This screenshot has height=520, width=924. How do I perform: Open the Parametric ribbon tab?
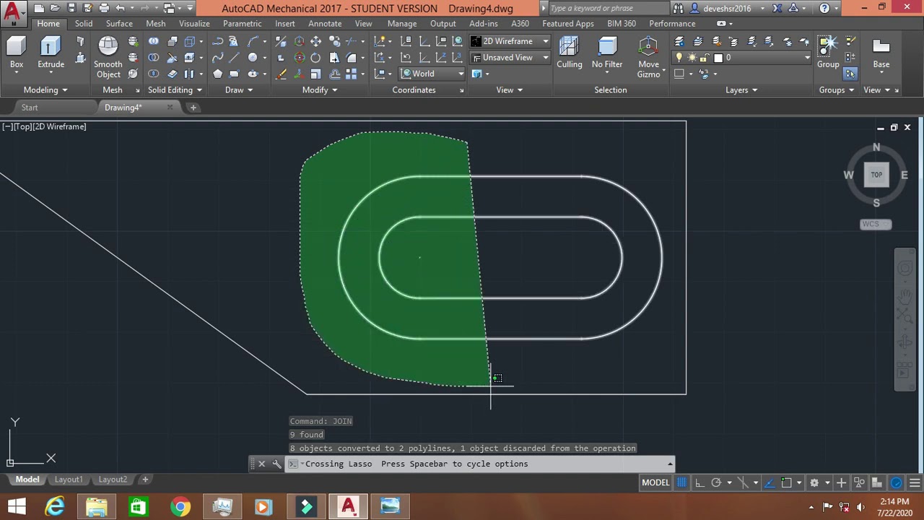coord(243,24)
